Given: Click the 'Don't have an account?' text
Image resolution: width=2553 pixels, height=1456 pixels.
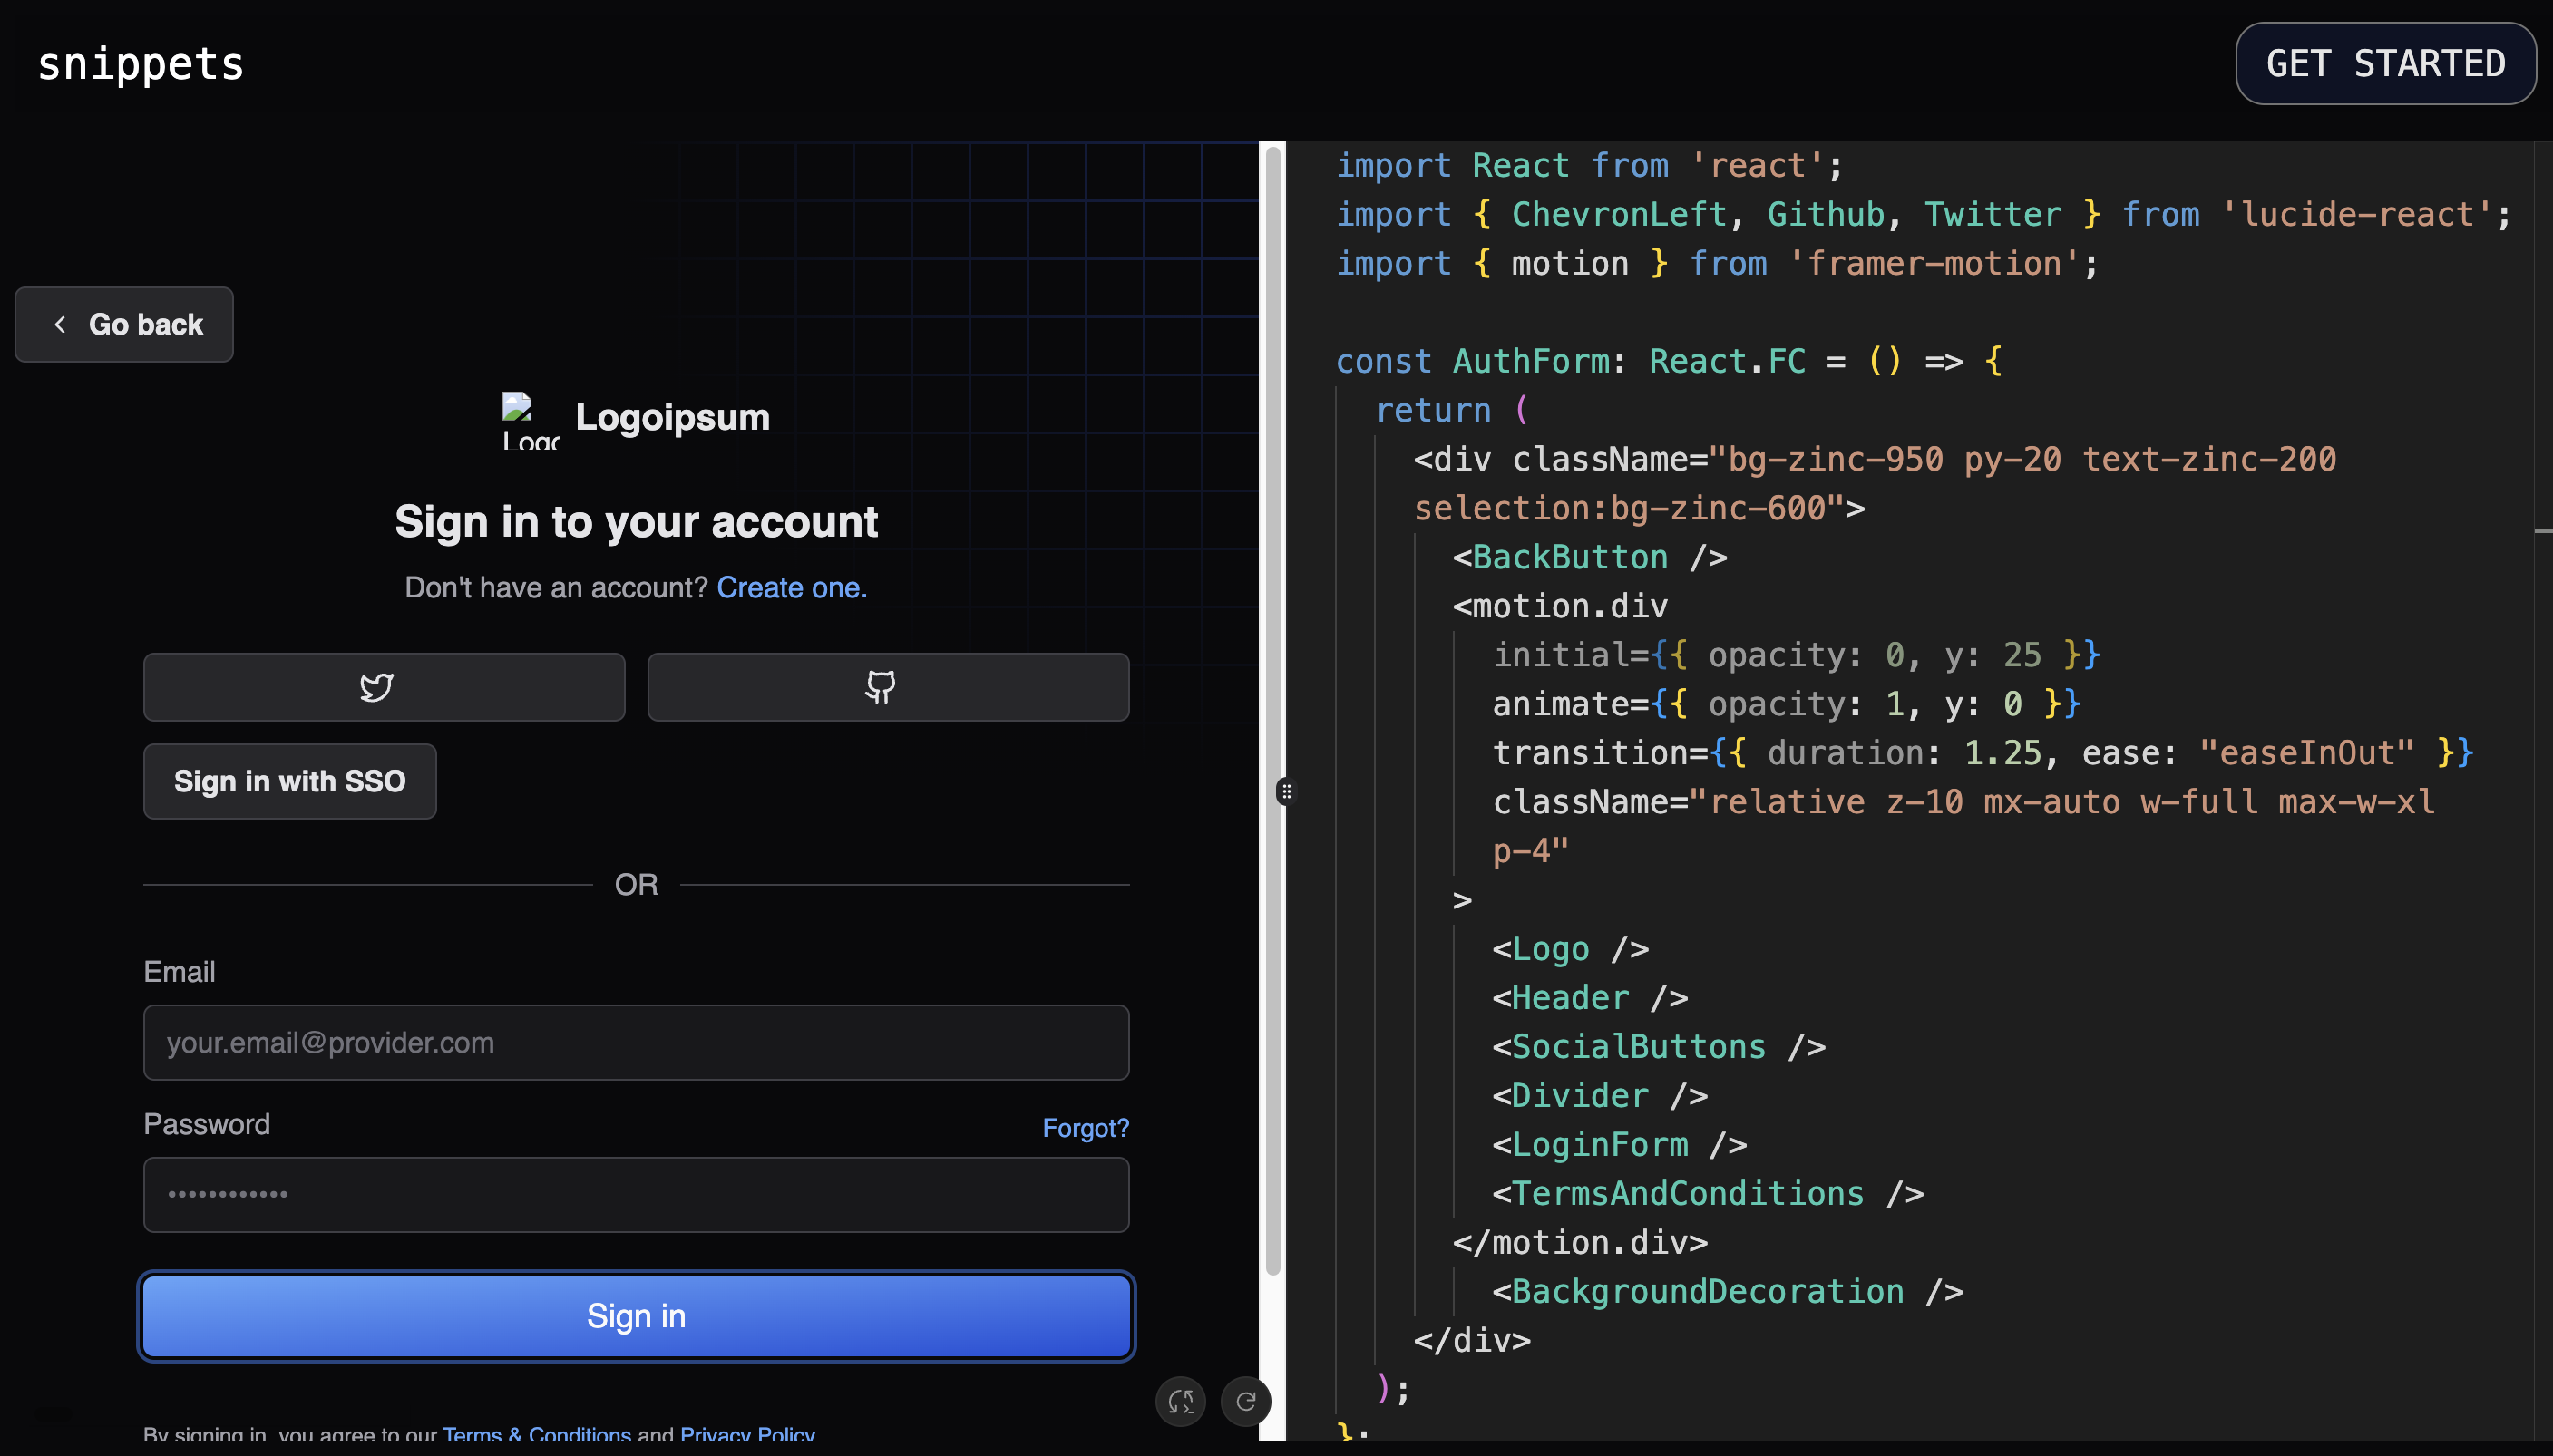Looking at the screenshot, I should [556, 587].
